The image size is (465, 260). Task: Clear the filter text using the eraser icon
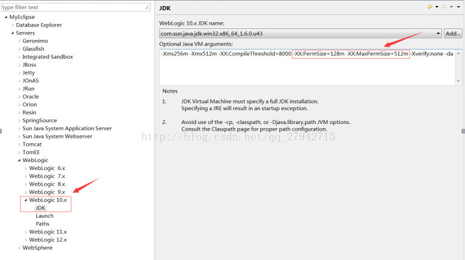coord(147,7)
